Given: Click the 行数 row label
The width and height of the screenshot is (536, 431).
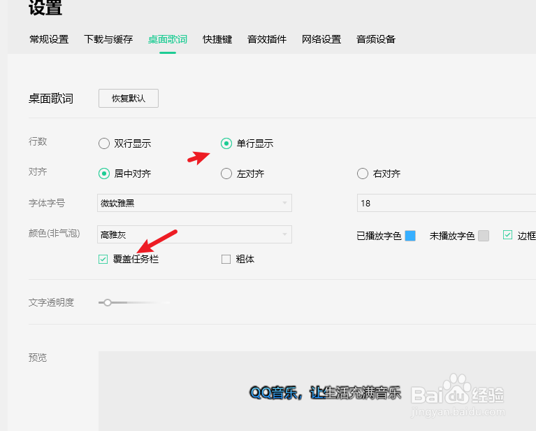Looking at the screenshot, I should click(38, 141).
